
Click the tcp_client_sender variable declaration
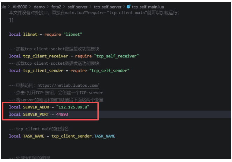click(x=43, y=71)
